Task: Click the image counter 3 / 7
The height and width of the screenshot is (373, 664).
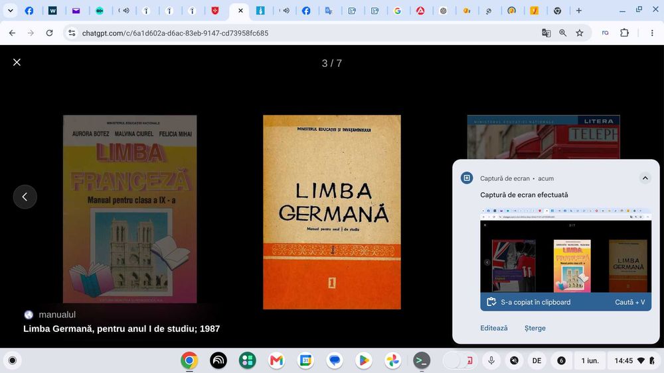Action: coord(331,64)
